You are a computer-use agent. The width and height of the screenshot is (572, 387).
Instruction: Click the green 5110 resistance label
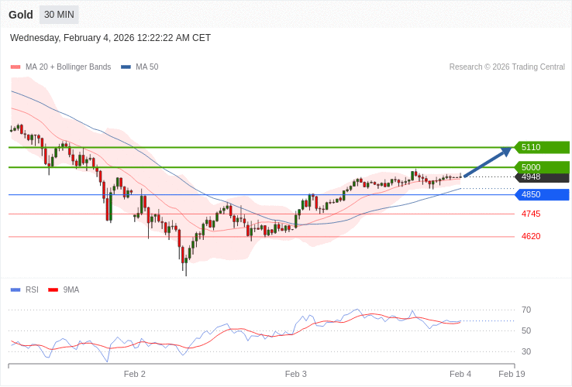(x=542, y=147)
